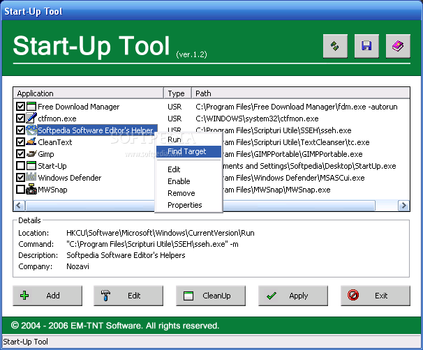The height and width of the screenshot is (350, 423).
Task: Choose Run from the context menu
Action: click(x=188, y=139)
